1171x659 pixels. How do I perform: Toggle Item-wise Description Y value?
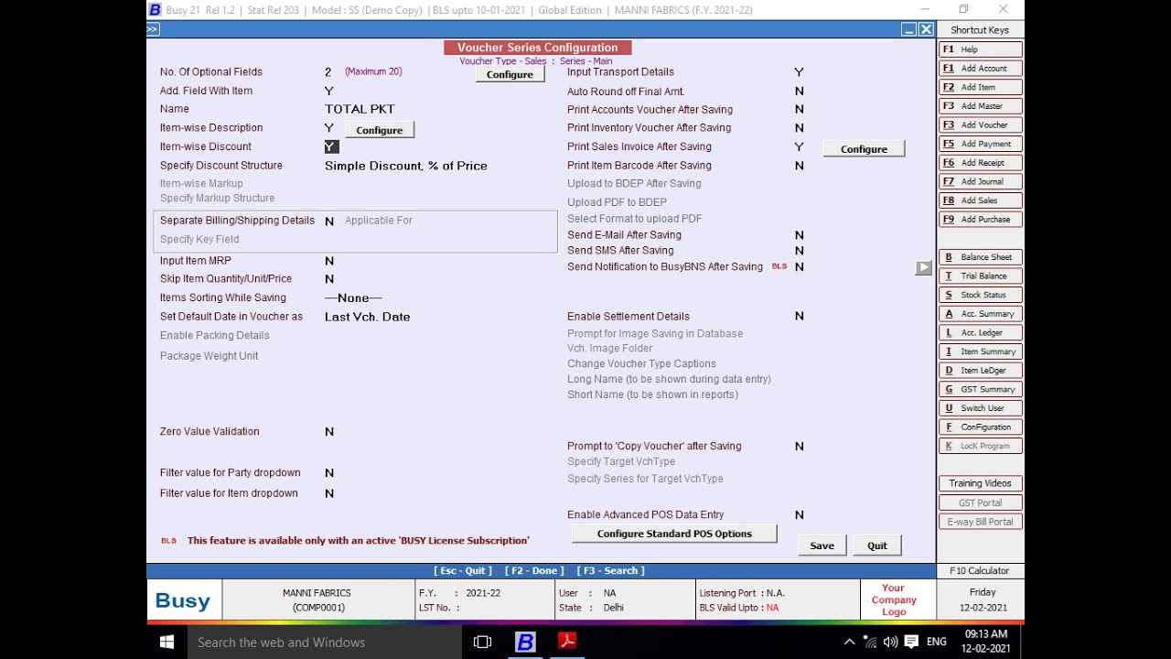329,128
